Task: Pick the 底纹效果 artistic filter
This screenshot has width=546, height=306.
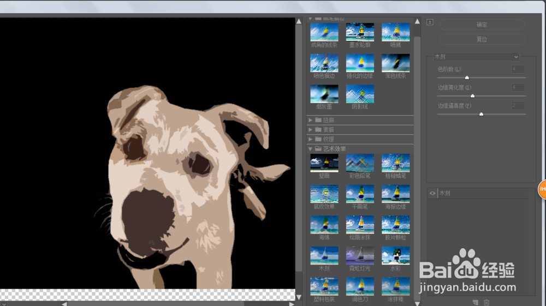Action: [324, 194]
